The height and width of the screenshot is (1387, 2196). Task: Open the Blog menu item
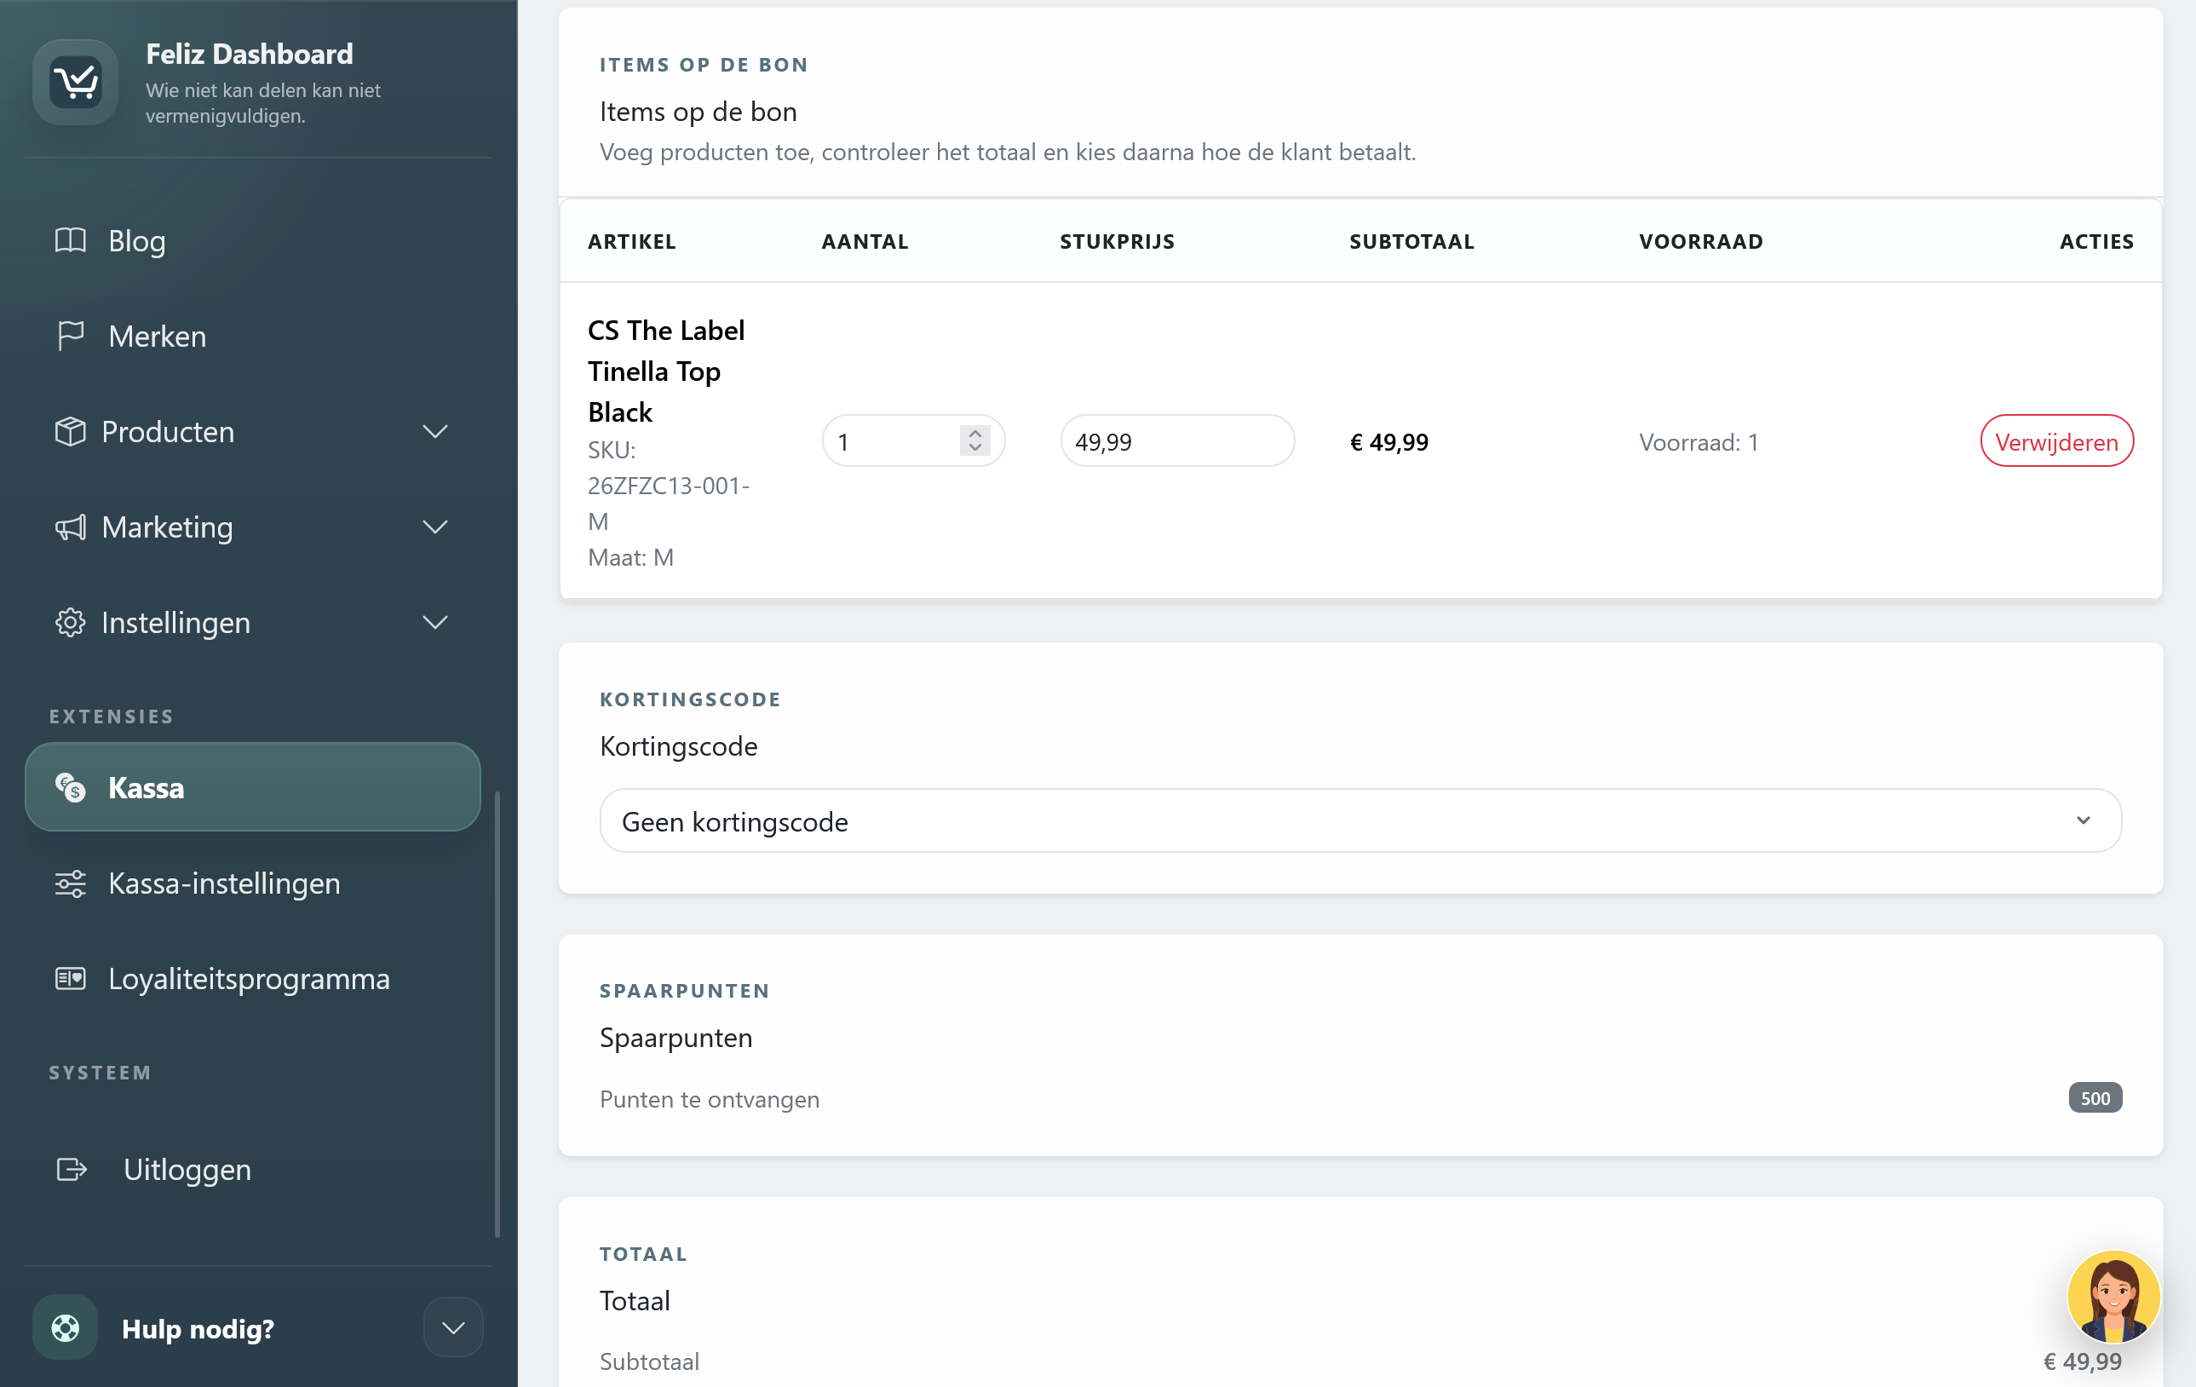(251, 241)
